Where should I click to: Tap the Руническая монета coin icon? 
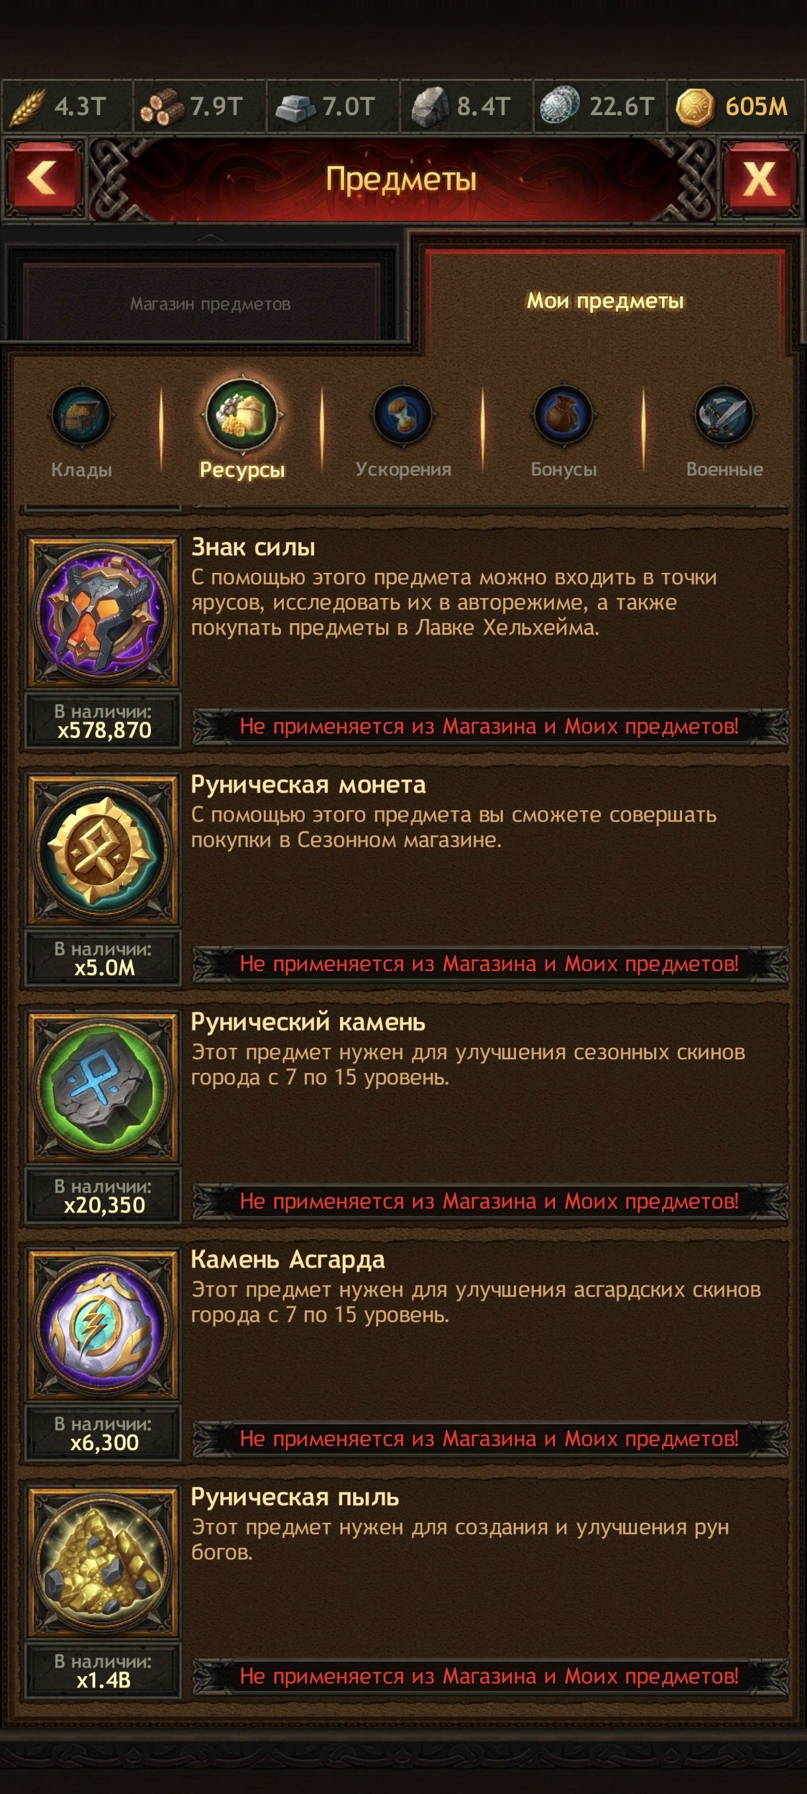tap(103, 849)
